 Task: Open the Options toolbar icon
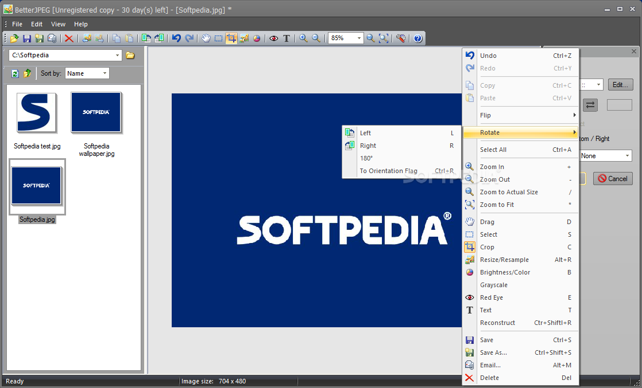[x=401, y=38]
